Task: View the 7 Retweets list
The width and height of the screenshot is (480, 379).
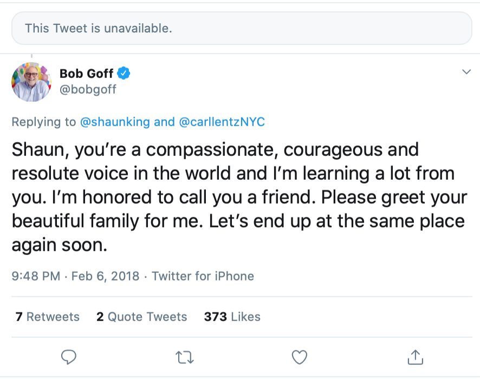Action: [48, 317]
